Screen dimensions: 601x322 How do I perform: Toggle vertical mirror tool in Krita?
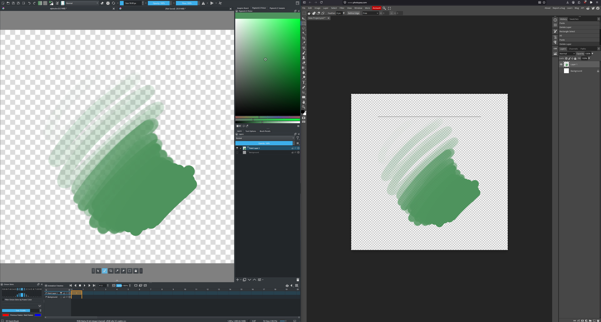point(212,3)
